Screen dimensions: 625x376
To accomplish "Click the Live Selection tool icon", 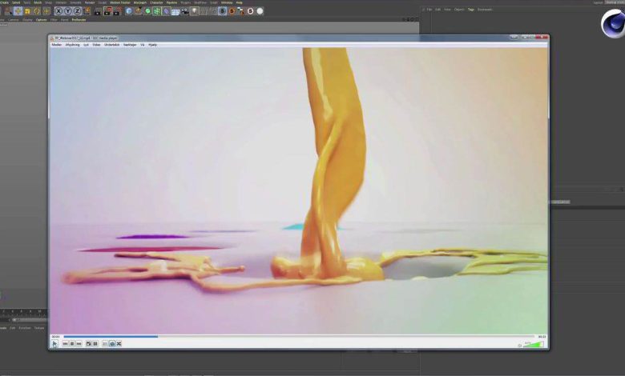I will click(x=8, y=11).
